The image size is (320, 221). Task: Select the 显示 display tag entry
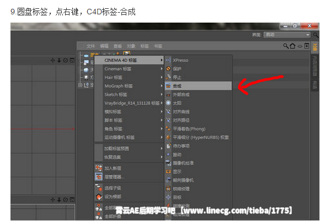198,171
